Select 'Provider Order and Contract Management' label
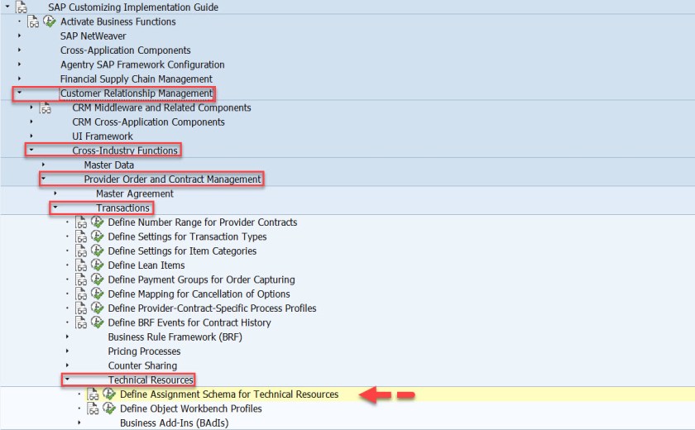The image size is (695, 430). [172, 179]
